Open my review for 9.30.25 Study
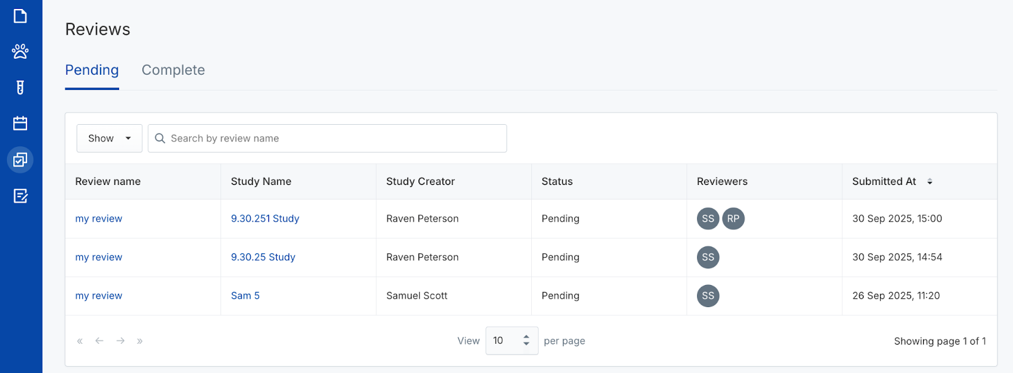The width and height of the screenshot is (1013, 373). [99, 257]
